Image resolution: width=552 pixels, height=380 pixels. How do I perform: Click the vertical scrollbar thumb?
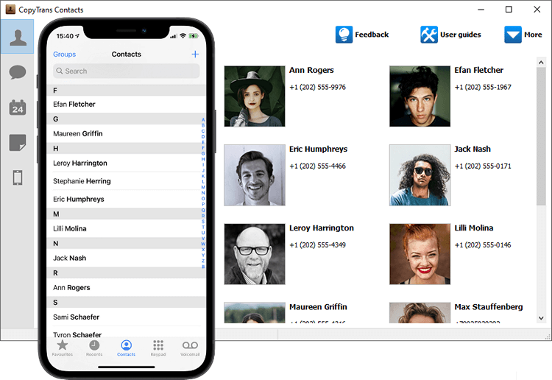pos(541,136)
